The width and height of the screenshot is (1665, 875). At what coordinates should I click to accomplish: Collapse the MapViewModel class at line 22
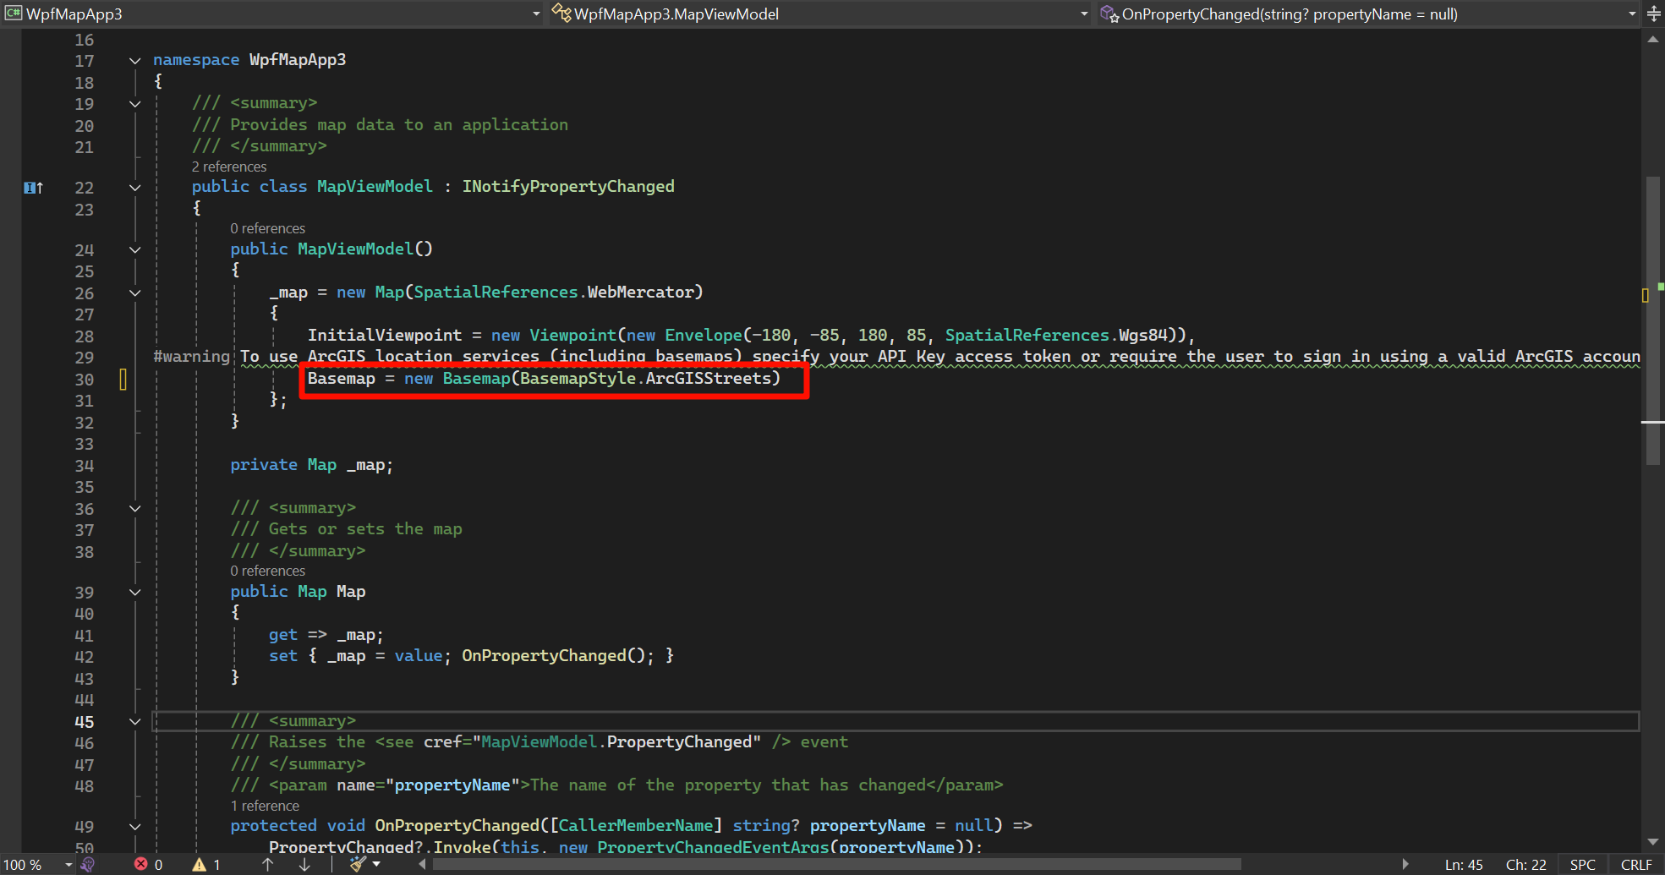click(134, 188)
